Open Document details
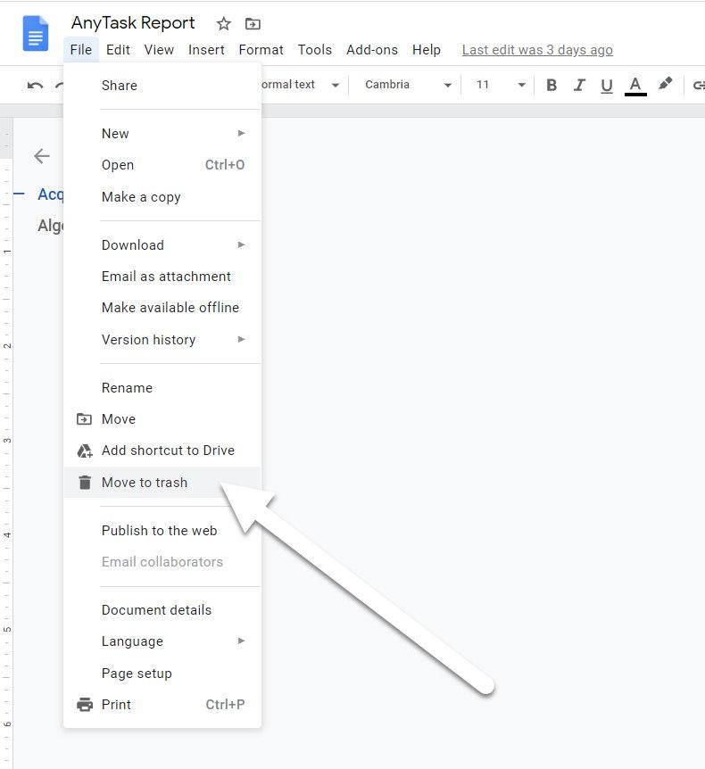The width and height of the screenshot is (705, 769). coord(162,609)
